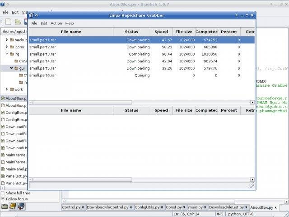Close the Const.py tab with its x
Image resolution: width=289 pixels, height=217 pixels.
click(184, 208)
